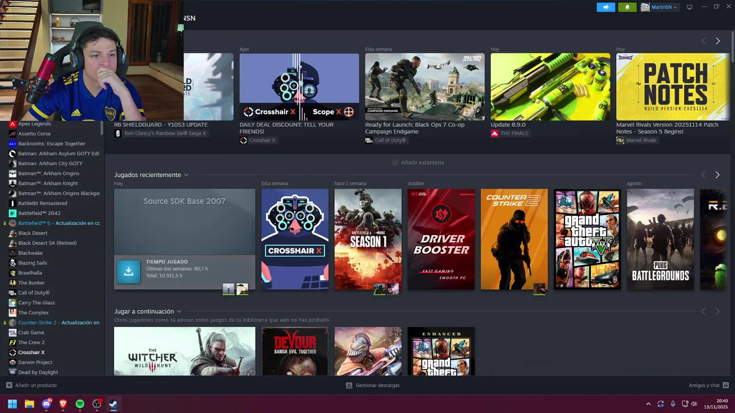
Task: Go to next news item in top carousel
Action: point(718,41)
